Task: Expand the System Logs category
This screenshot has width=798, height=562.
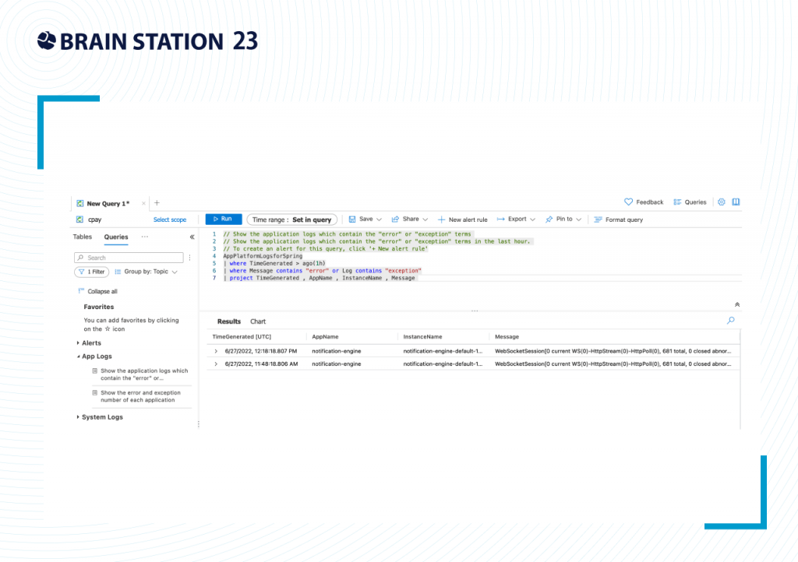Action: 78,417
